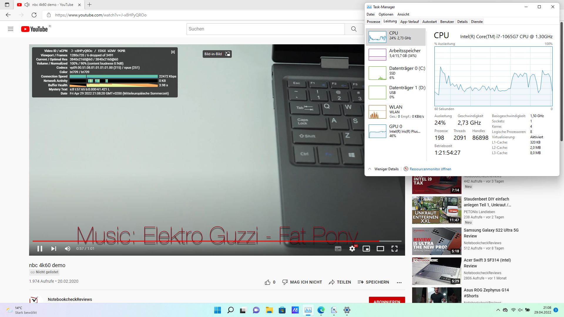Open Ressourcenmonitor öffnen link

(430, 169)
